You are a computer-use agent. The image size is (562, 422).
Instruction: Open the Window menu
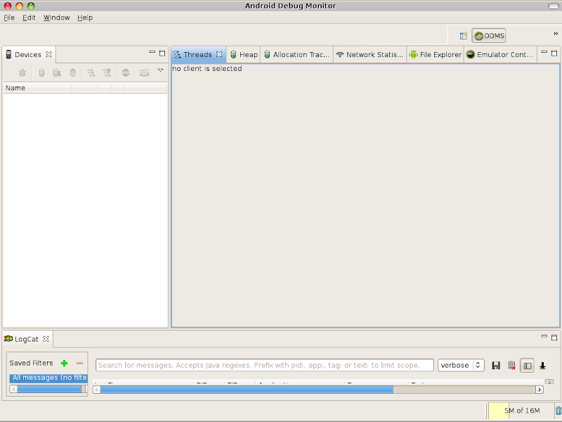(x=56, y=18)
